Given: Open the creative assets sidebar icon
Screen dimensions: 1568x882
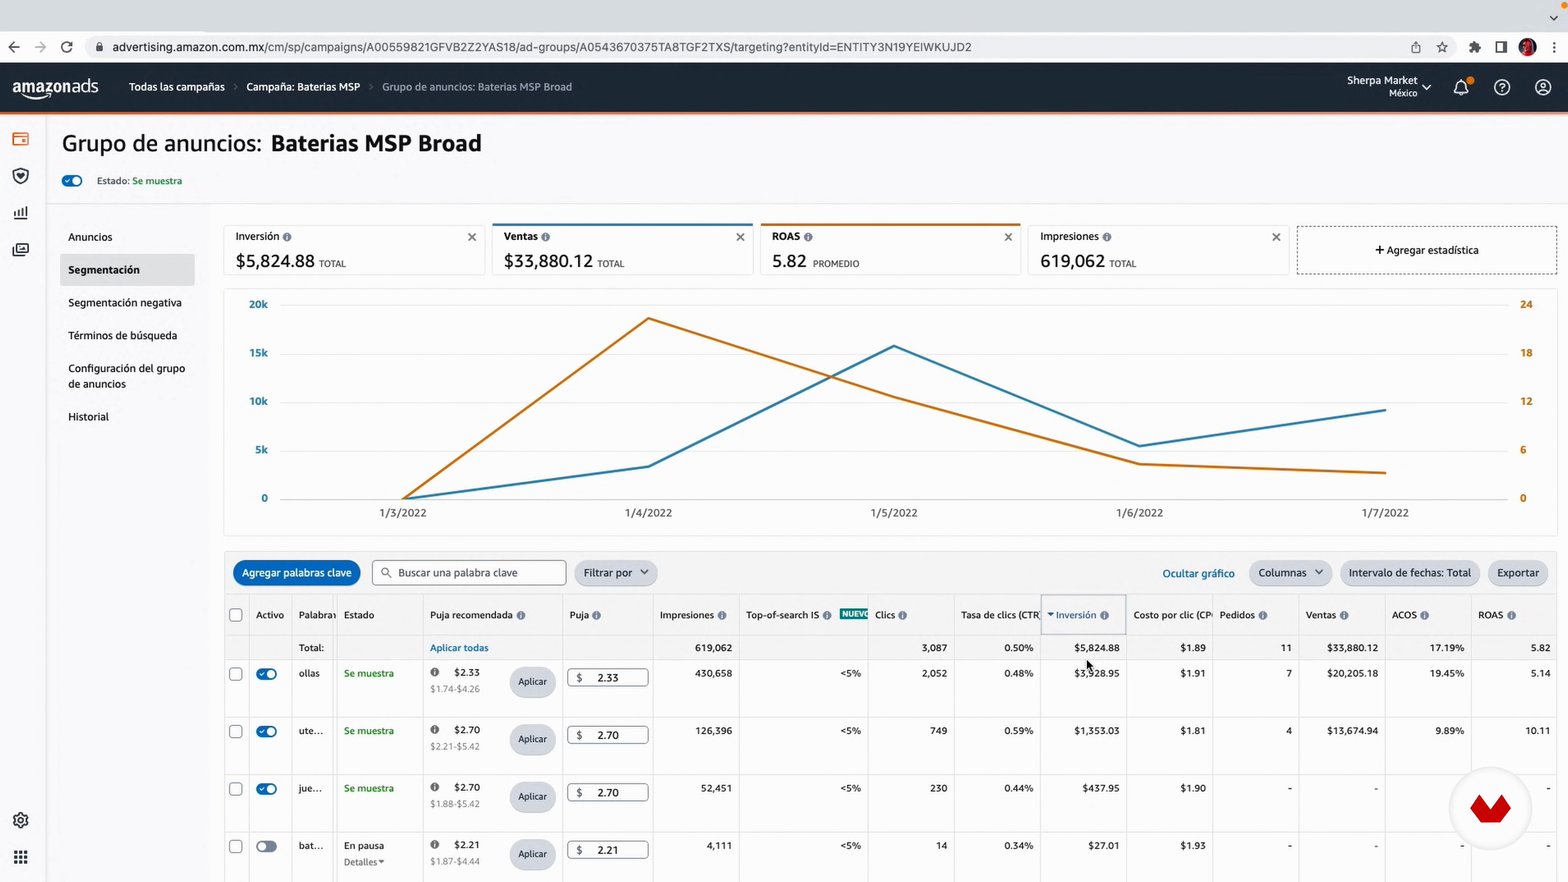Looking at the screenshot, I should pyautogui.click(x=21, y=249).
